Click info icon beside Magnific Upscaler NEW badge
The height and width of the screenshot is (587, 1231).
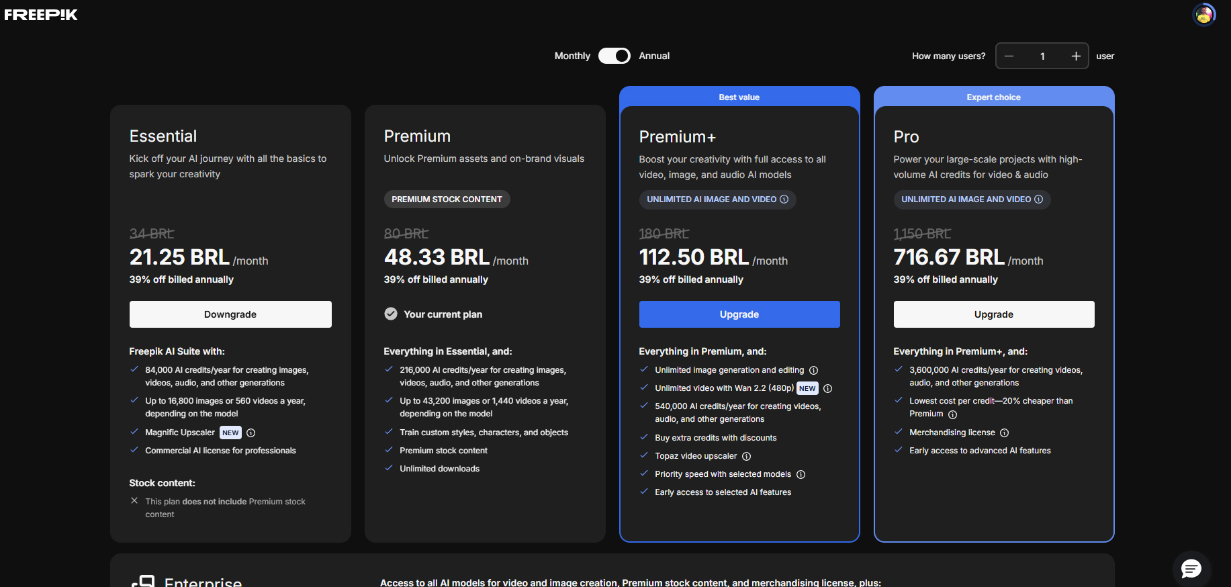pyautogui.click(x=251, y=433)
